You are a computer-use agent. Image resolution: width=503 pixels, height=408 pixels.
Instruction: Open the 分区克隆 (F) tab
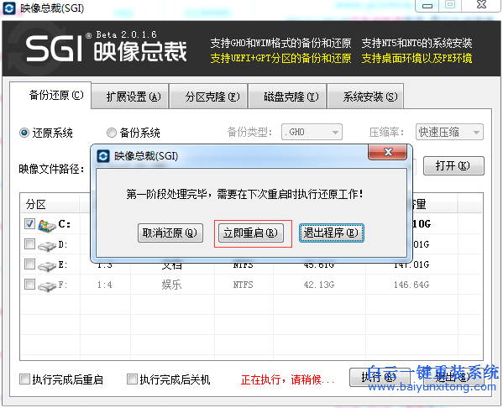pyautogui.click(x=208, y=97)
